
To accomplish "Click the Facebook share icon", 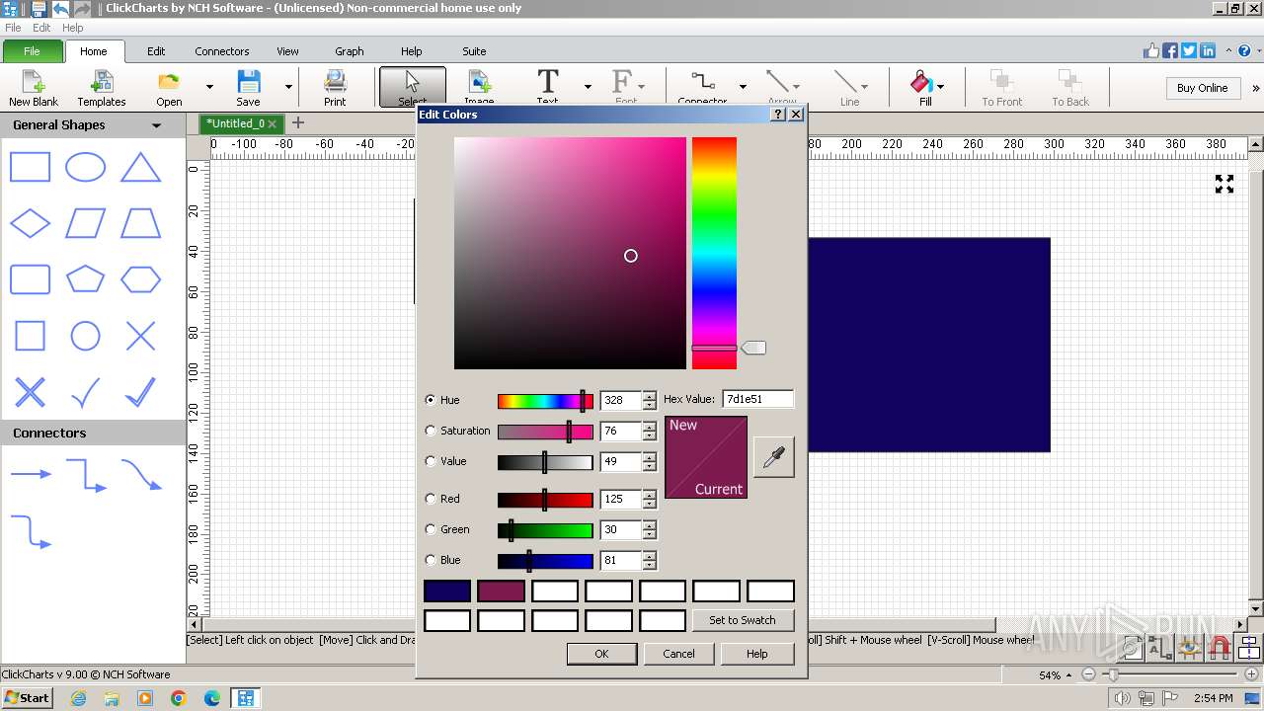I will 1170,51.
